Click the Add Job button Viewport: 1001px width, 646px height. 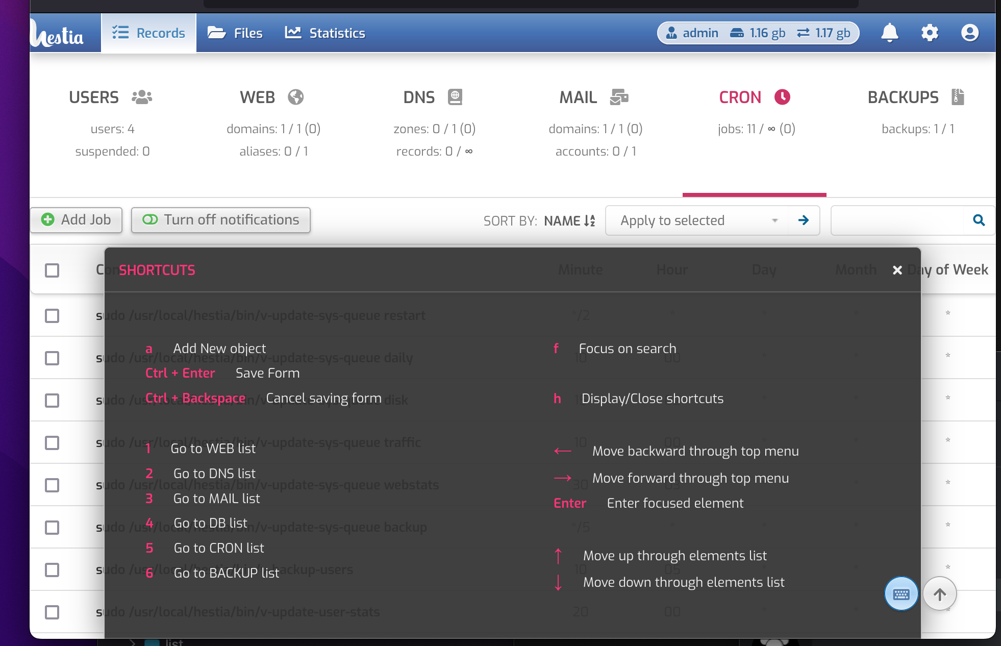[76, 220]
